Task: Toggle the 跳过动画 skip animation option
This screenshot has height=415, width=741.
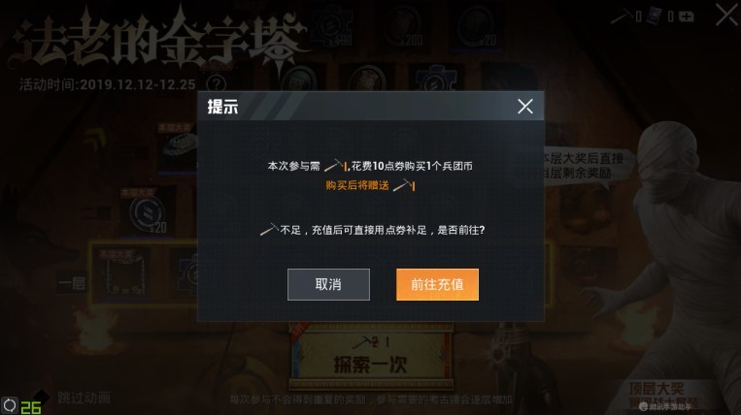Action: [84, 398]
